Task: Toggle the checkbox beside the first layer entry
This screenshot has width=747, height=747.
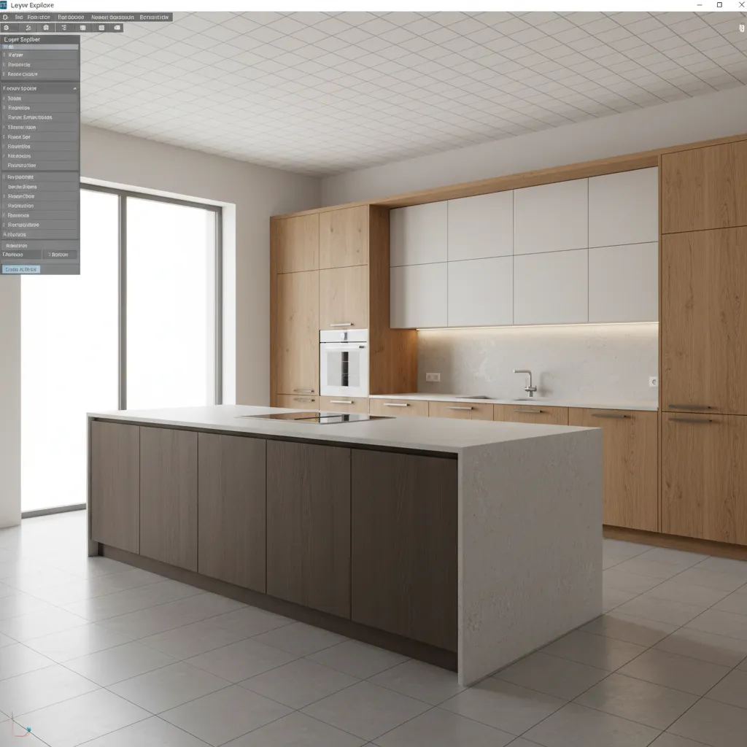Action: click(x=5, y=55)
